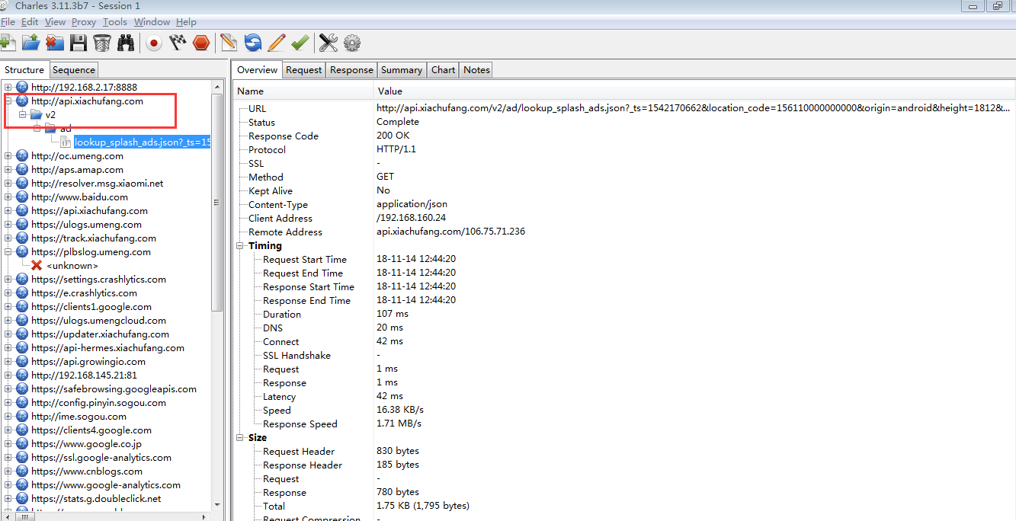The height and width of the screenshot is (521, 1016).
Task: Click the globe icon of https://track.xiachufang.com
Action: point(21,238)
